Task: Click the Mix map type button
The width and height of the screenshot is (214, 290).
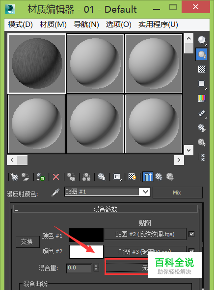Action: pos(177,193)
